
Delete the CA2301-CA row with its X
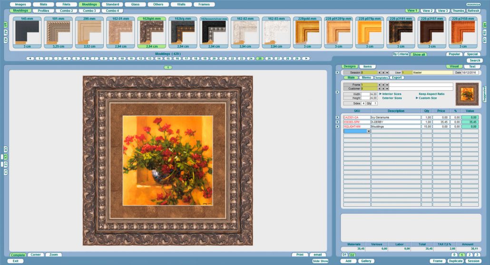click(x=337, y=117)
